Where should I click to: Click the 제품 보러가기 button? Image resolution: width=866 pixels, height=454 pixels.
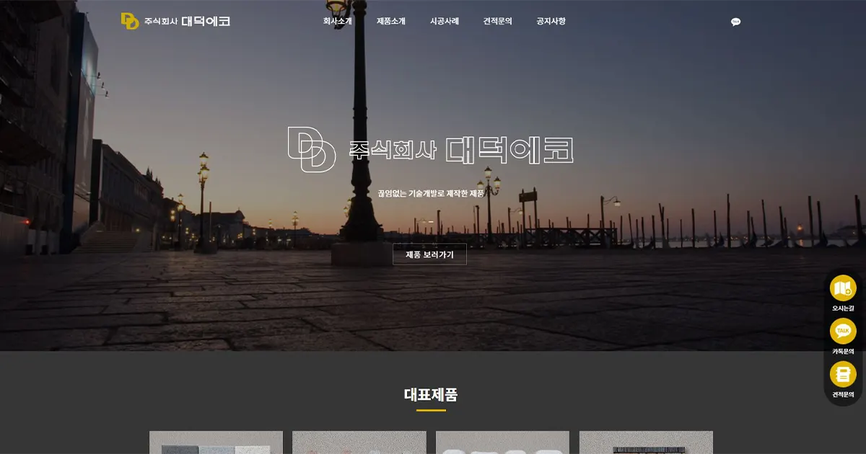coord(429,254)
